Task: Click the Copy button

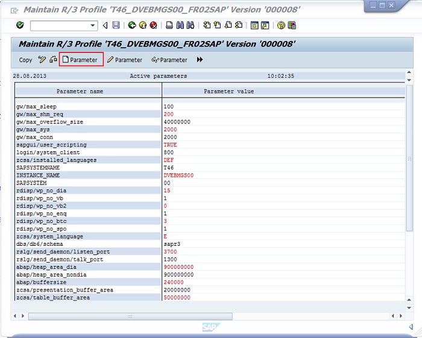Action: point(25,60)
